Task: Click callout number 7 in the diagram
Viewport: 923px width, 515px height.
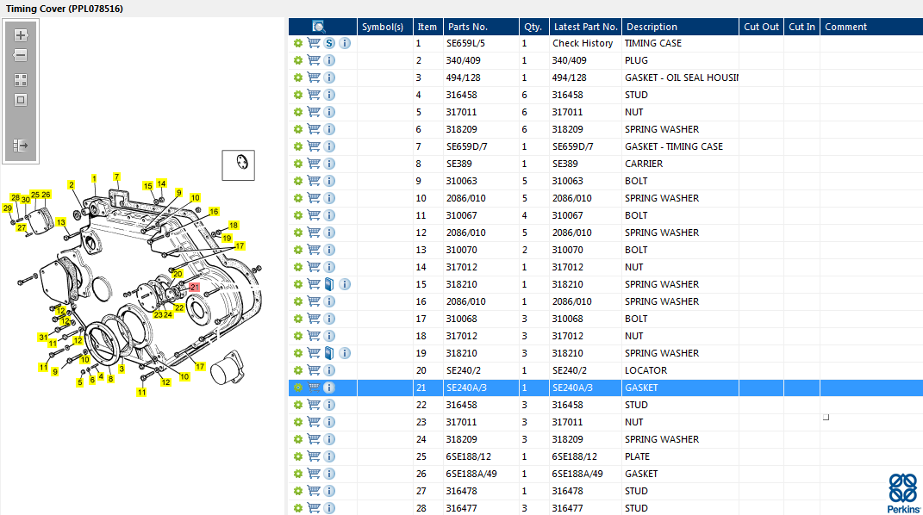Action: (x=116, y=177)
